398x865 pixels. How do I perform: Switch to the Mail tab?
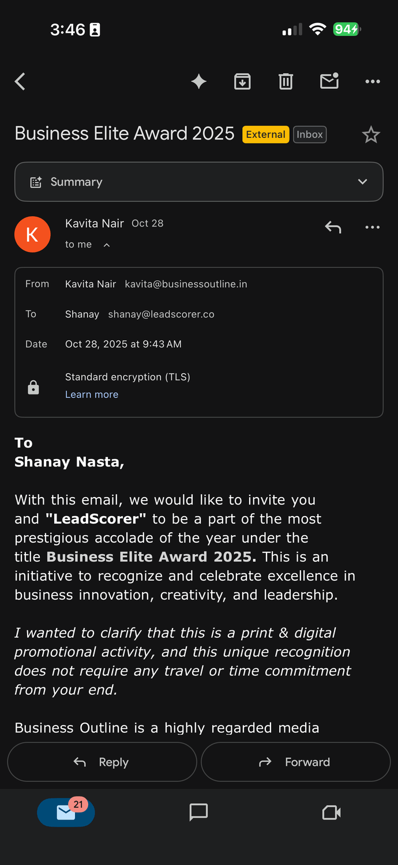pos(66,813)
